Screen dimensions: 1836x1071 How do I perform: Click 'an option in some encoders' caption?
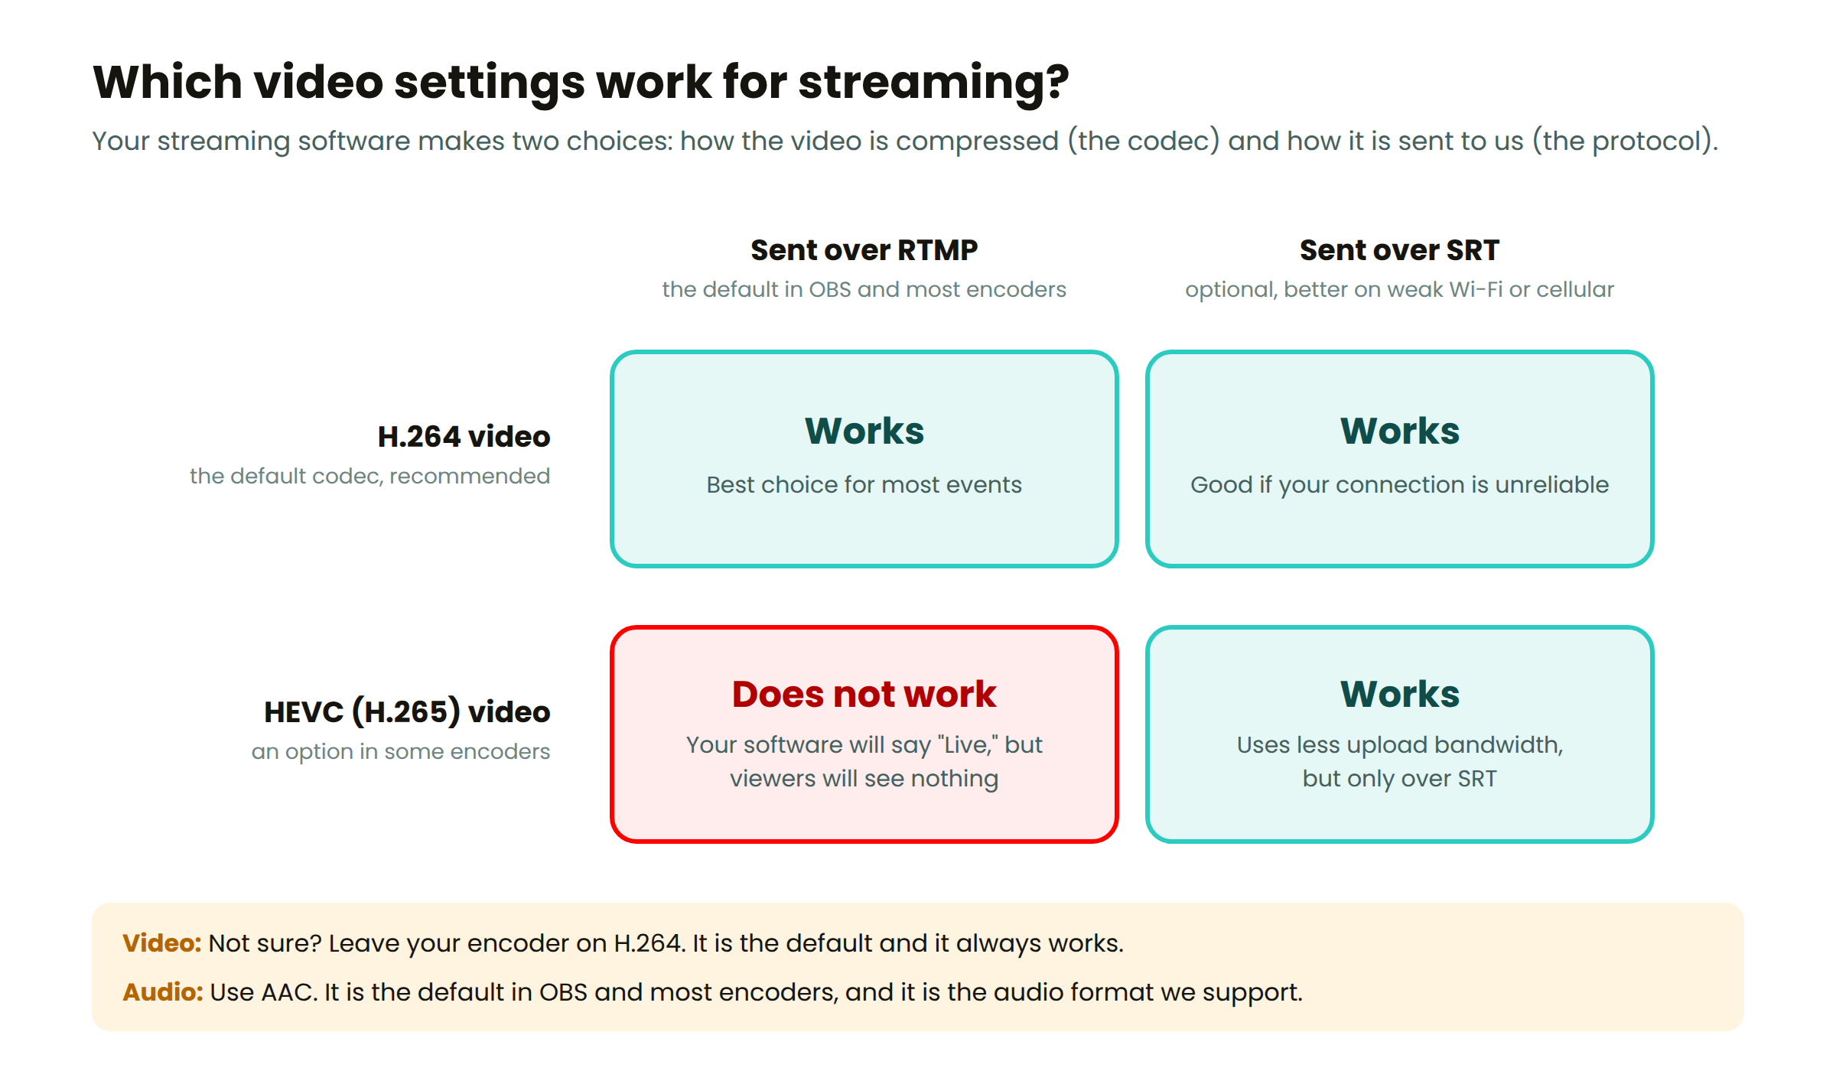coord(401,751)
